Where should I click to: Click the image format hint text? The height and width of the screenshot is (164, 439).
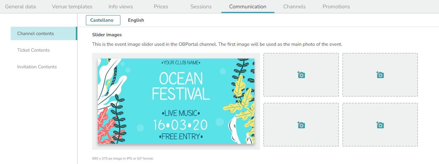click(123, 158)
